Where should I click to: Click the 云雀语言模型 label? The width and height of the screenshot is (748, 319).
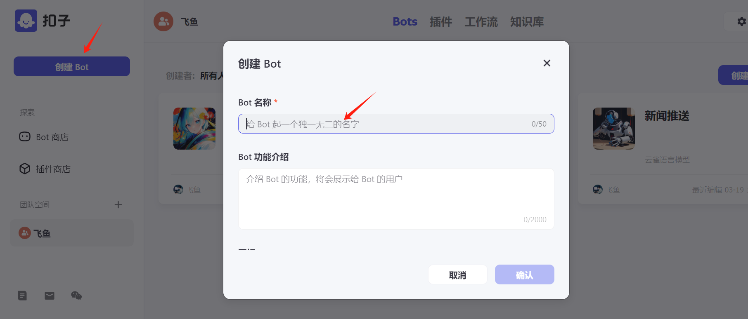pyautogui.click(x=667, y=159)
